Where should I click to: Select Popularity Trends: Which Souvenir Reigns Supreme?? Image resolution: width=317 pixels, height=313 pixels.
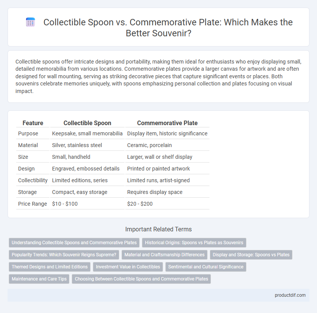coord(64,255)
